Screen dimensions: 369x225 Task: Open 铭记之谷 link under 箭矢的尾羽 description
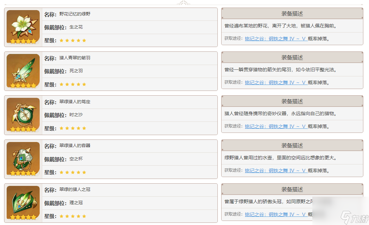[x=276, y=82]
